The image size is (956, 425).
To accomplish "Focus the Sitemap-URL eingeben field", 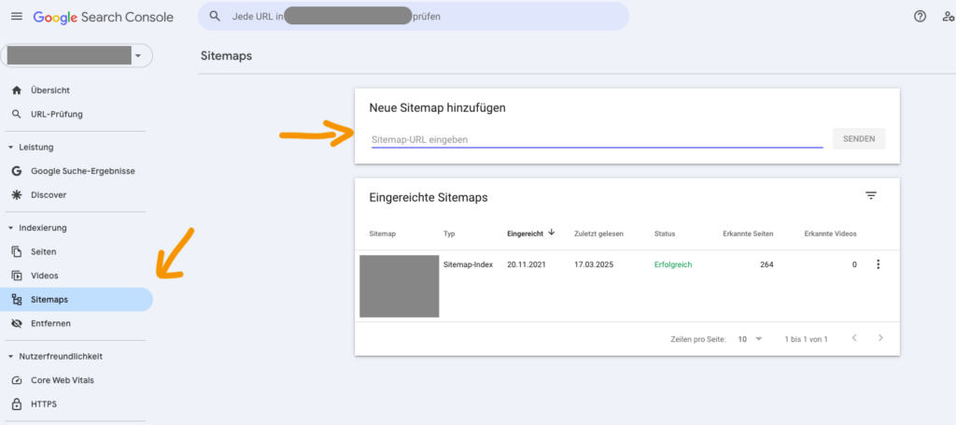I will click(597, 139).
